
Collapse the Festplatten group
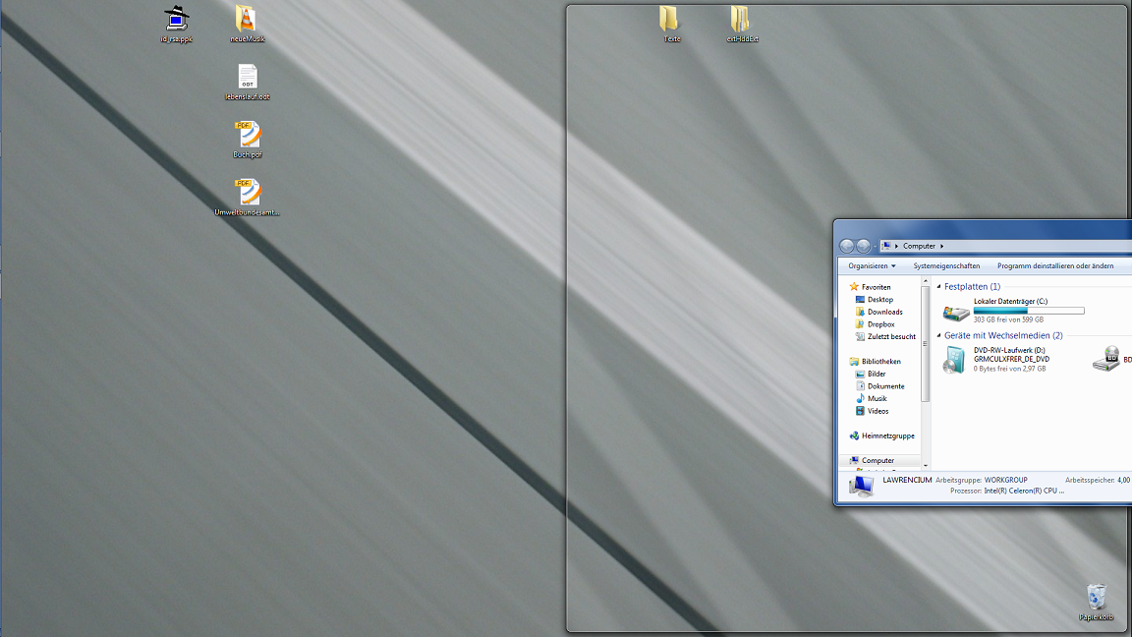pyautogui.click(x=938, y=287)
